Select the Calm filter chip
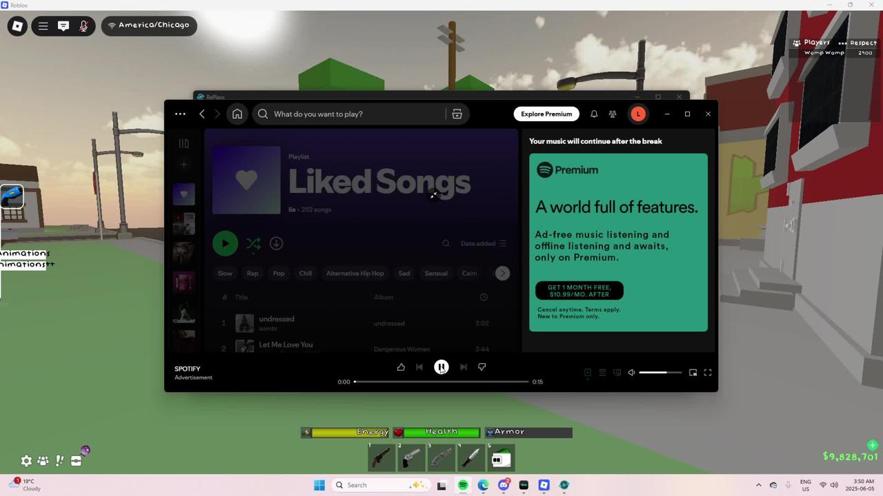883x496 pixels. click(469, 273)
